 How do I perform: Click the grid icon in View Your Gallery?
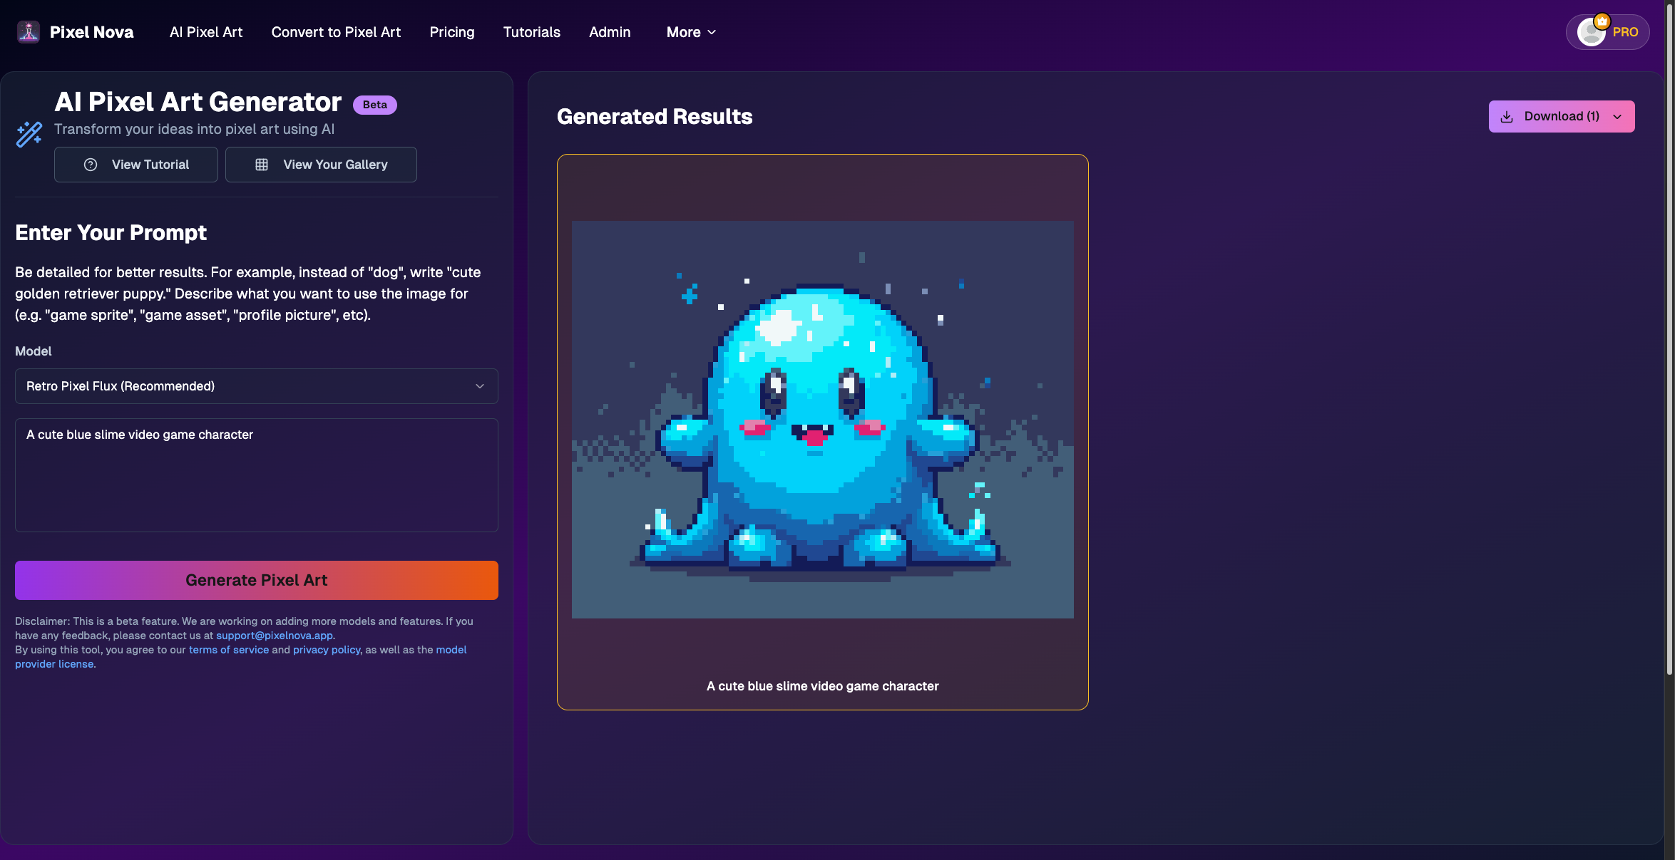pyautogui.click(x=262, y=165)
